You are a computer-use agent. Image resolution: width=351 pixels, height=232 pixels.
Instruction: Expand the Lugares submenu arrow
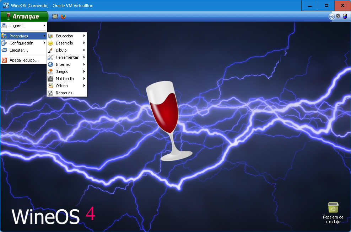point(45,26)
